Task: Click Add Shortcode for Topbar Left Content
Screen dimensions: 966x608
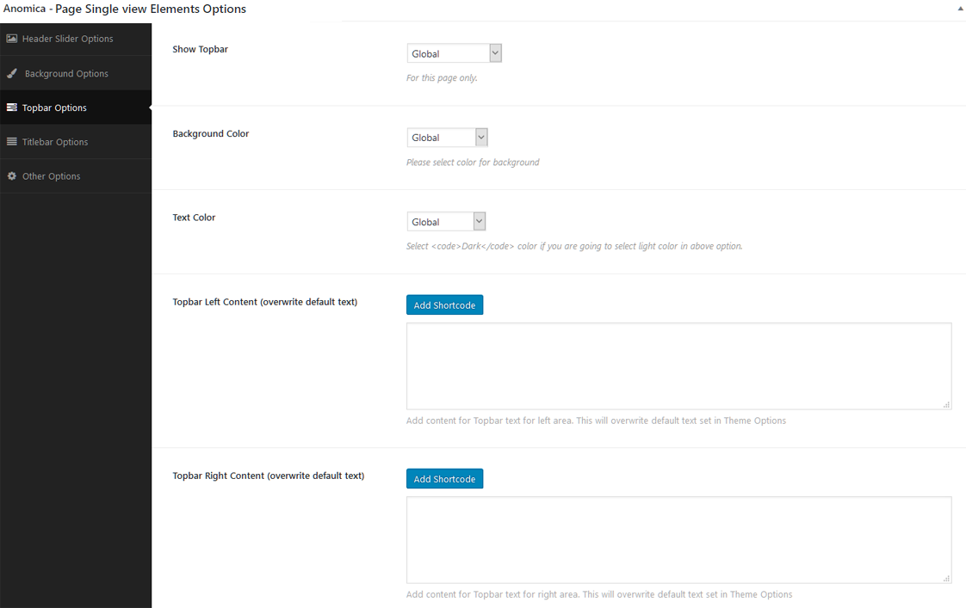Action: (444, 305)
